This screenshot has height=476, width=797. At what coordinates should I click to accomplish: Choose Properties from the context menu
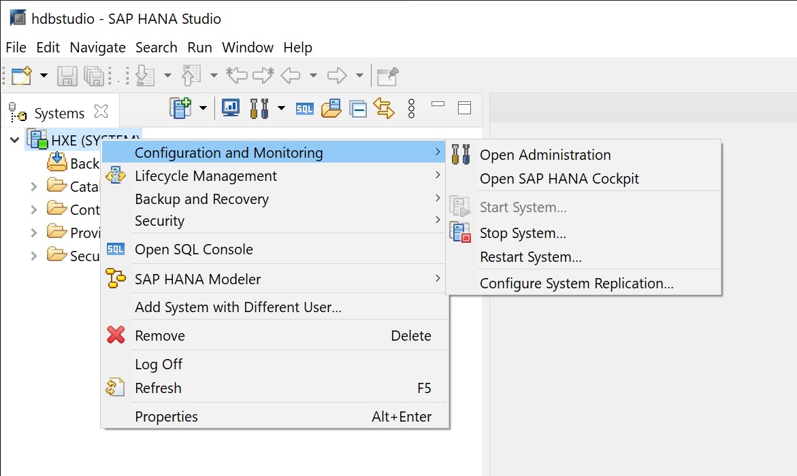[x=166, y=417]
